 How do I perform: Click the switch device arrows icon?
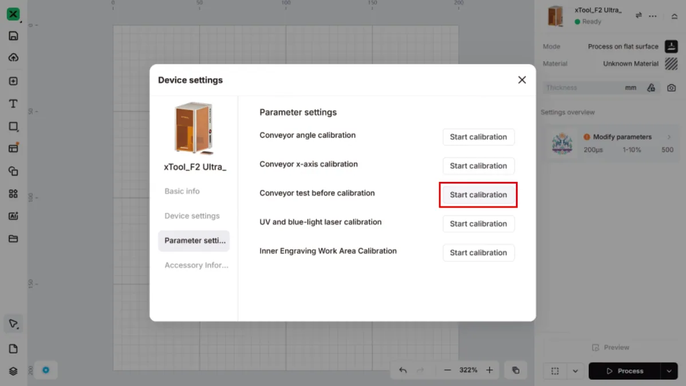(x=638, y=16)
